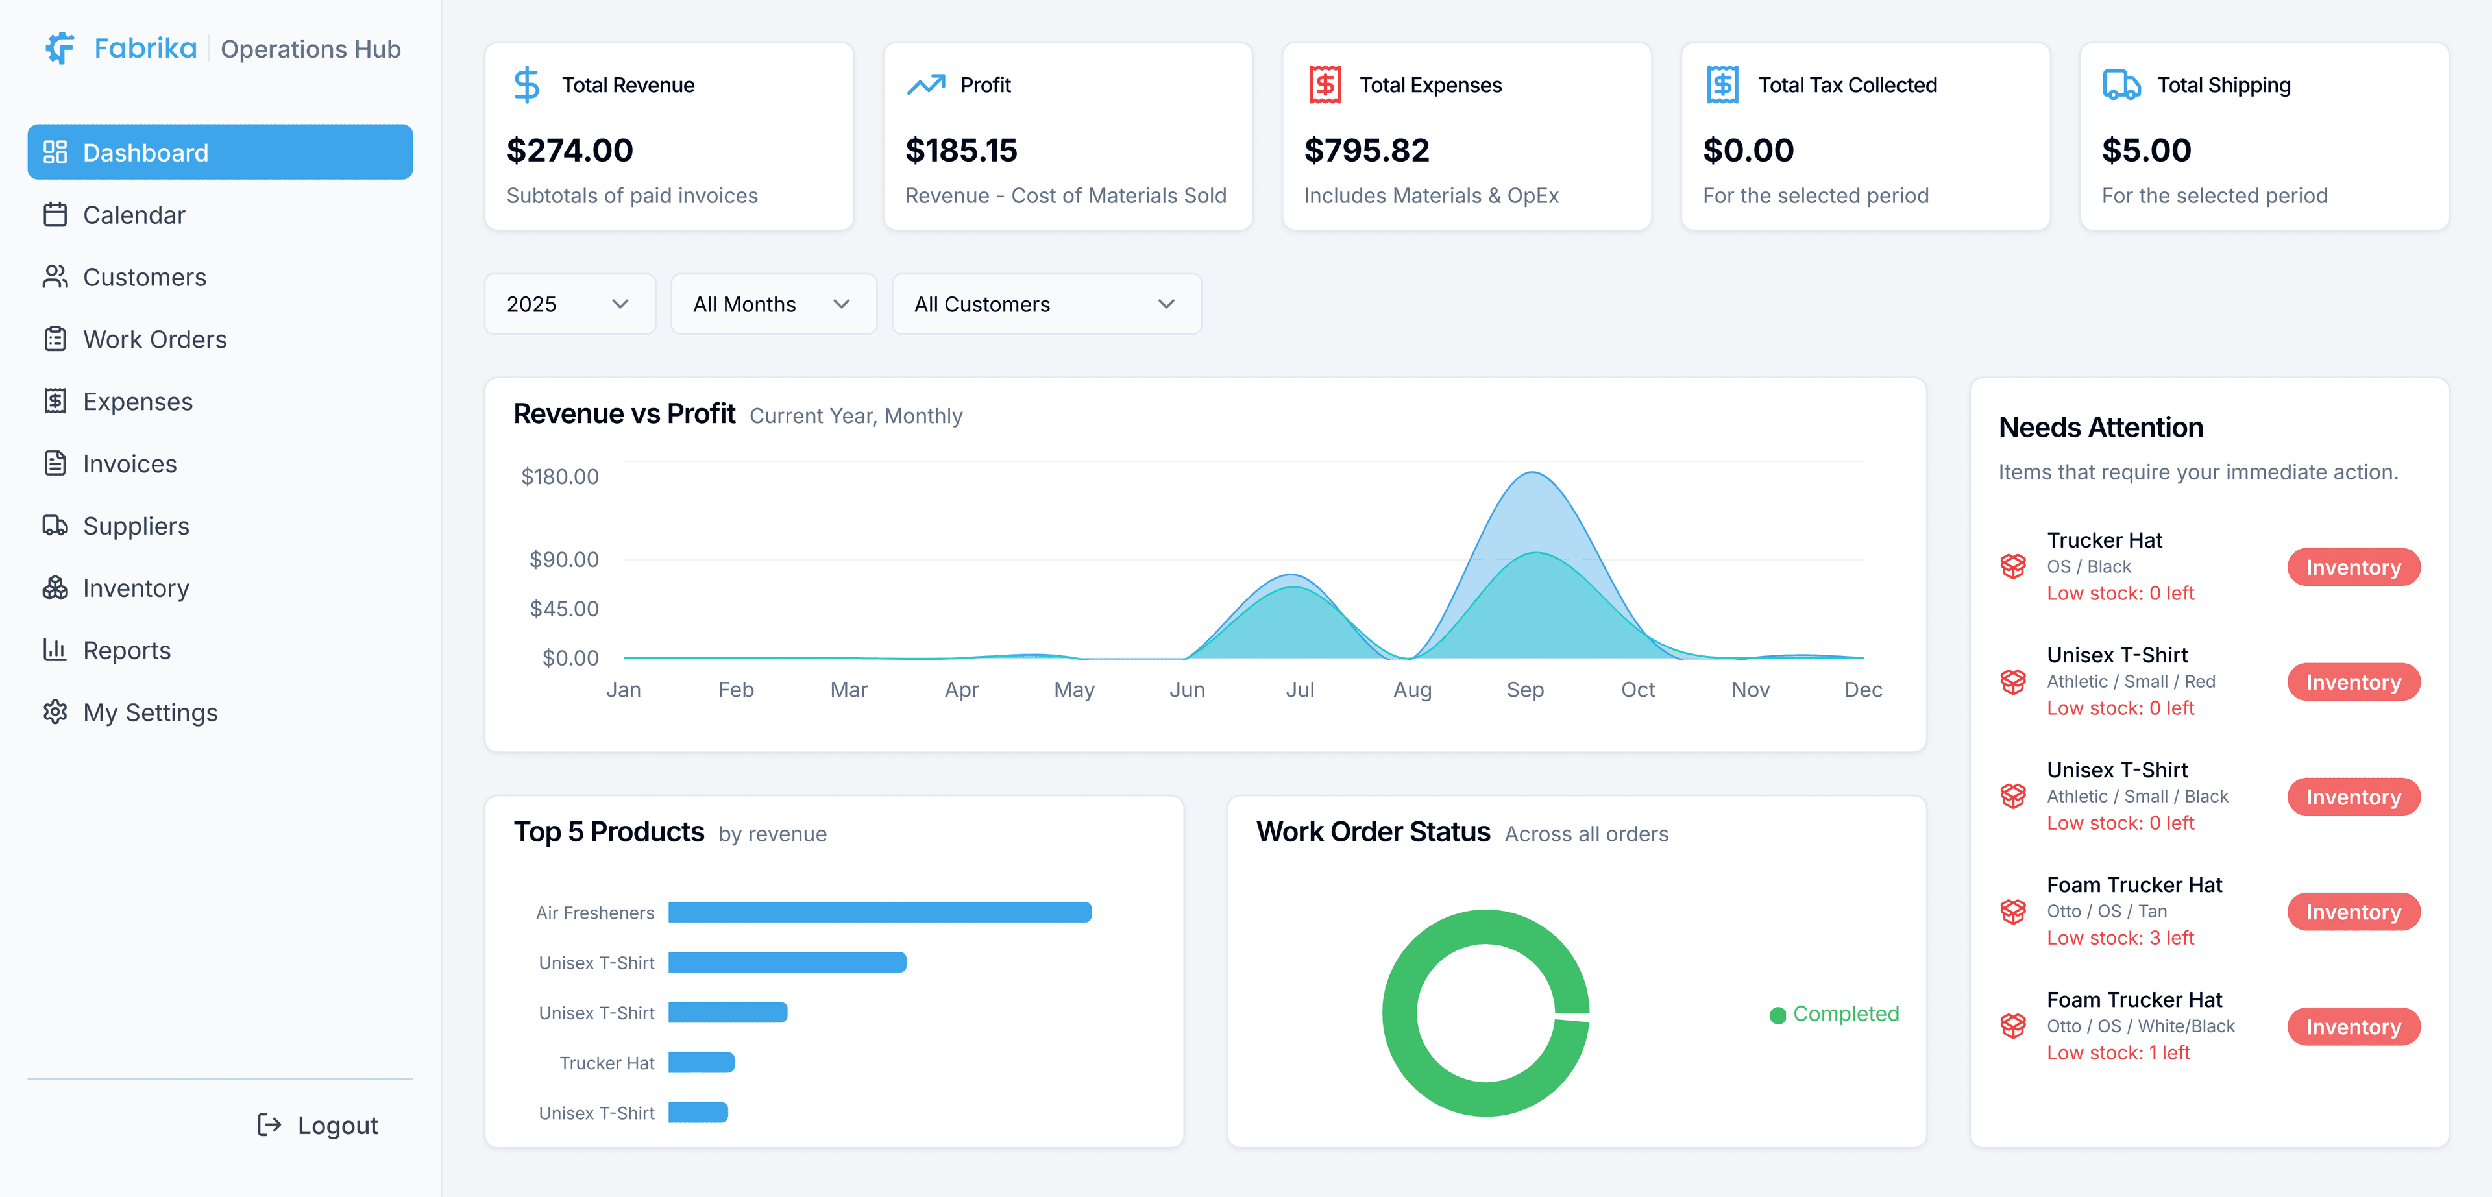
Task: Open the All Customers selector
Action: [x=1047, y=304]
